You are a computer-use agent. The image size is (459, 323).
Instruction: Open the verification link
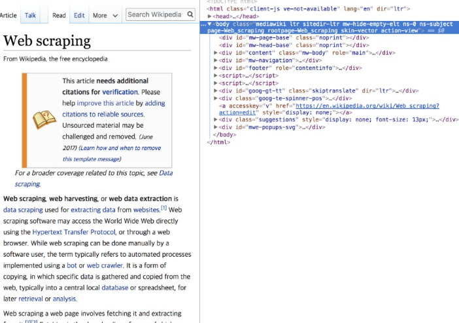click(x=120, y=92)
